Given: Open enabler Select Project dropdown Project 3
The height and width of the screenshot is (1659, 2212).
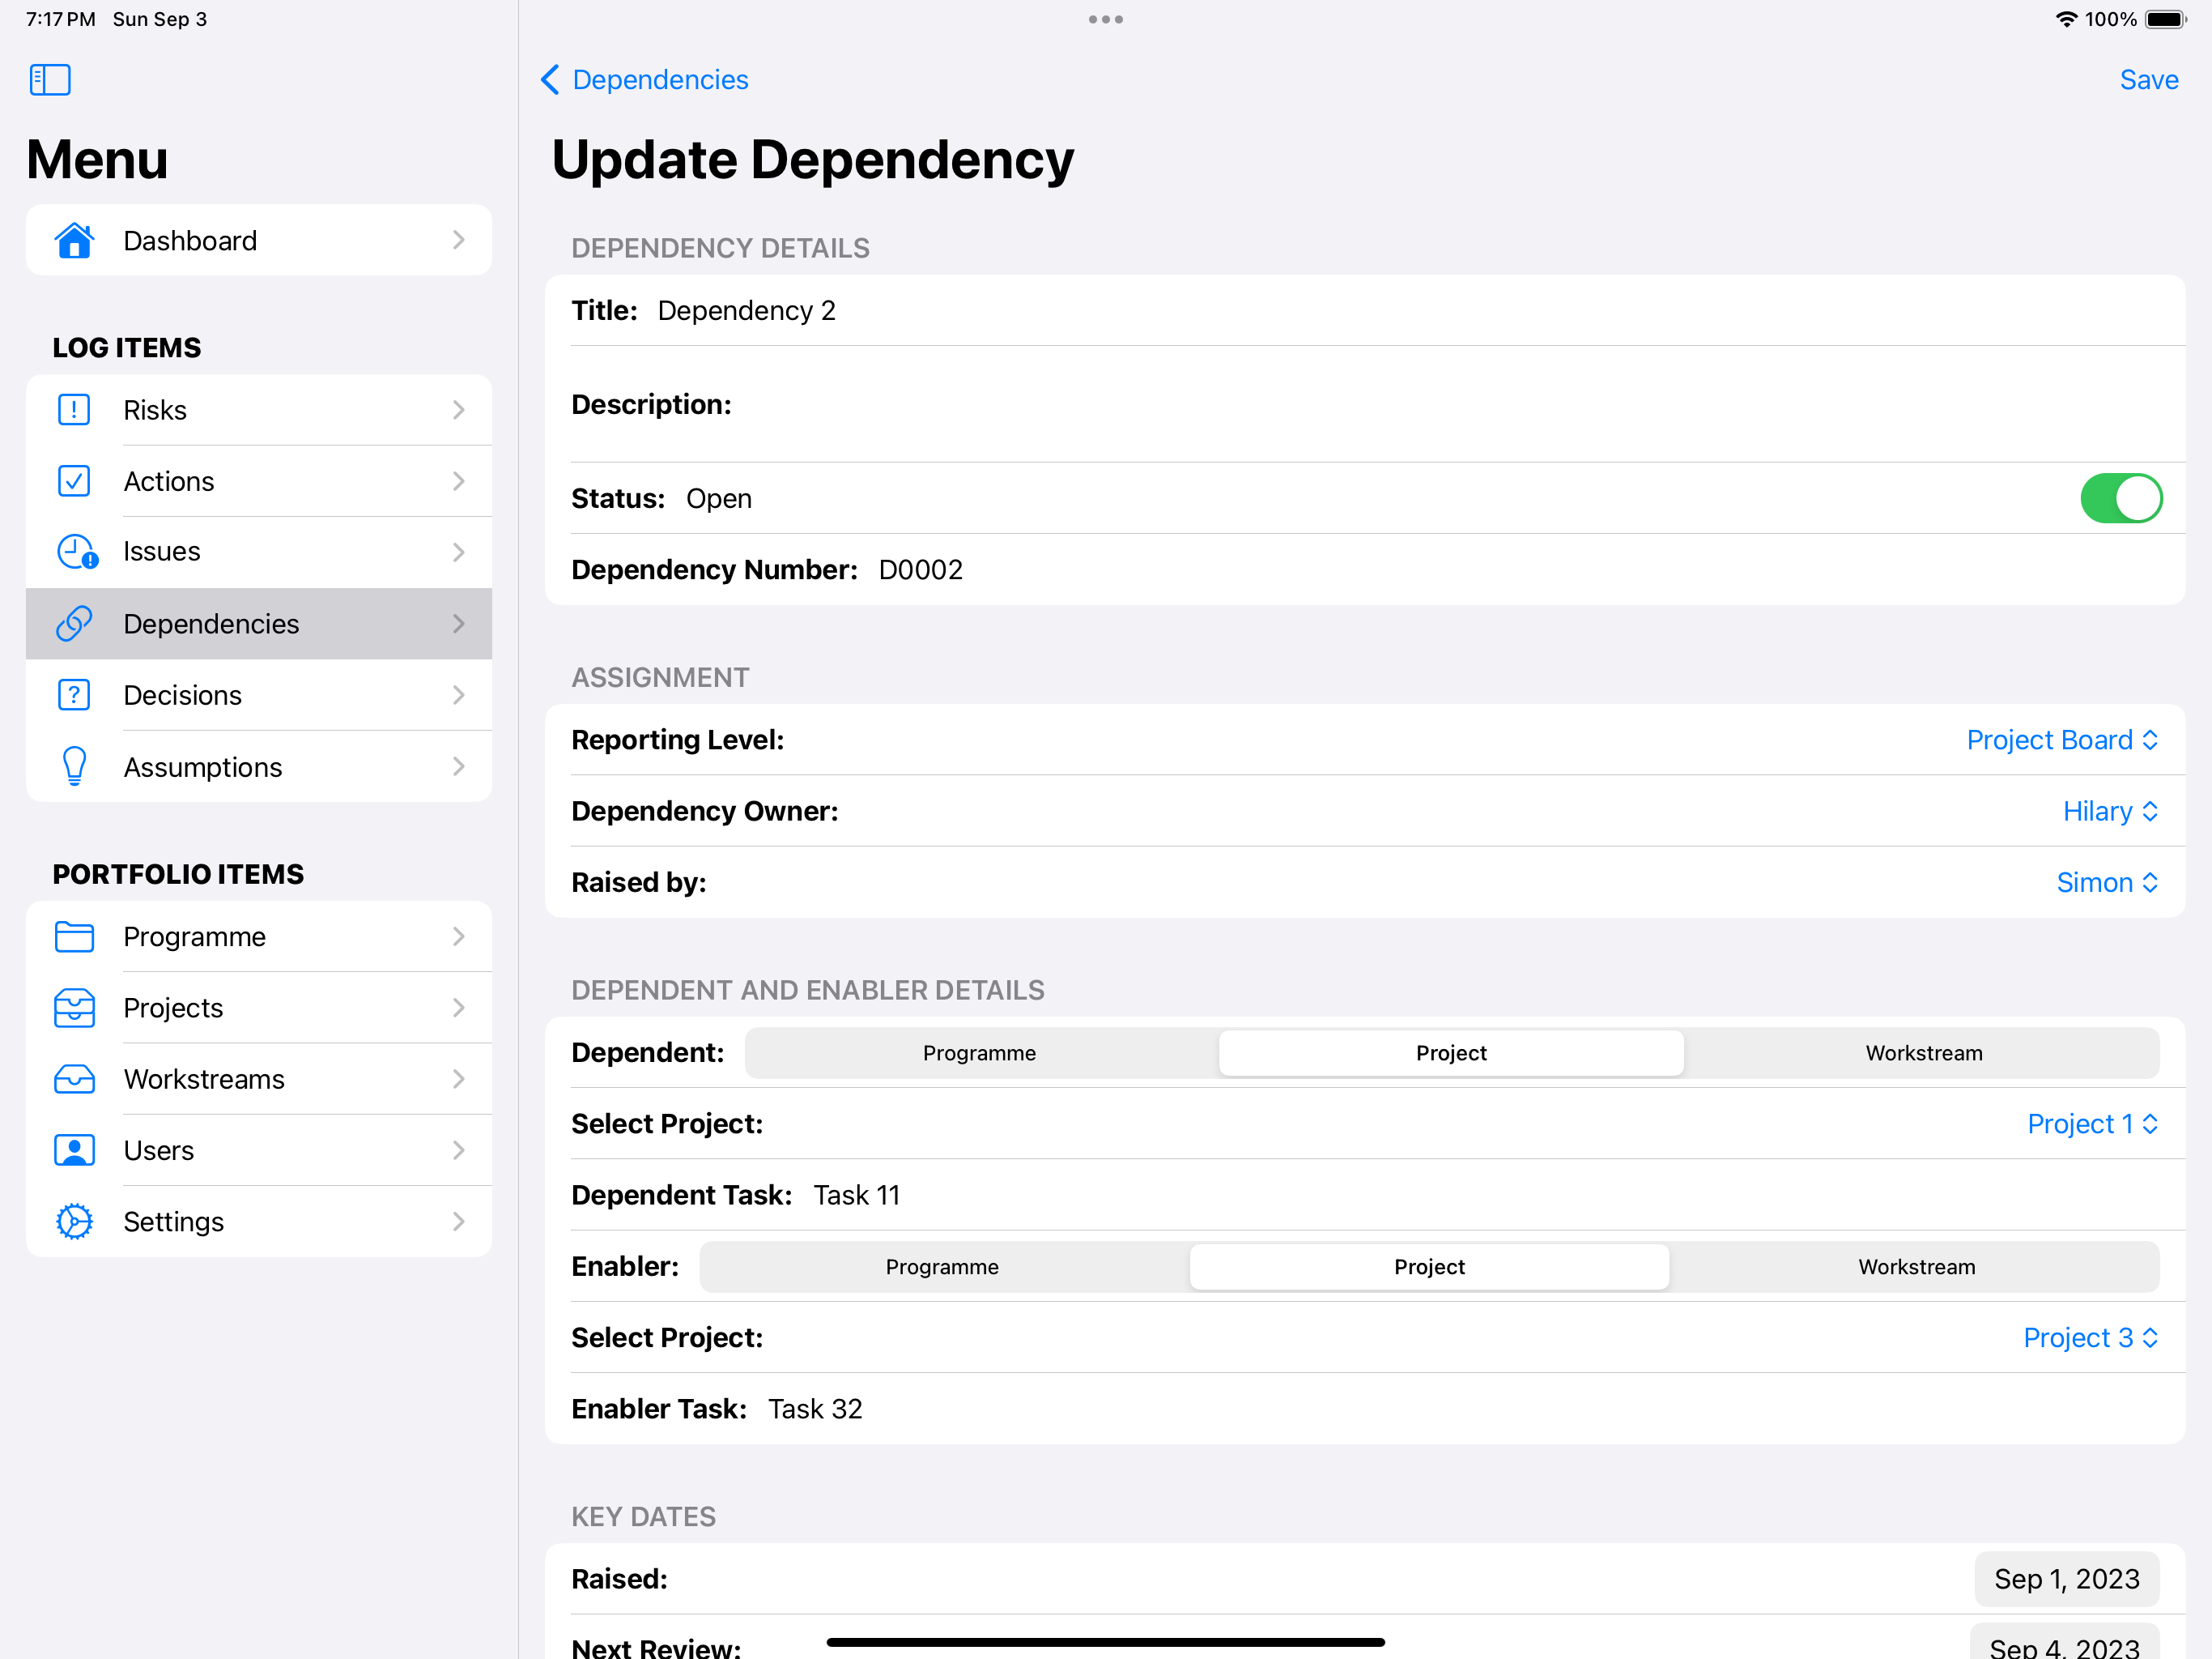Looking at the screenshot, I should (2090, 1337).
